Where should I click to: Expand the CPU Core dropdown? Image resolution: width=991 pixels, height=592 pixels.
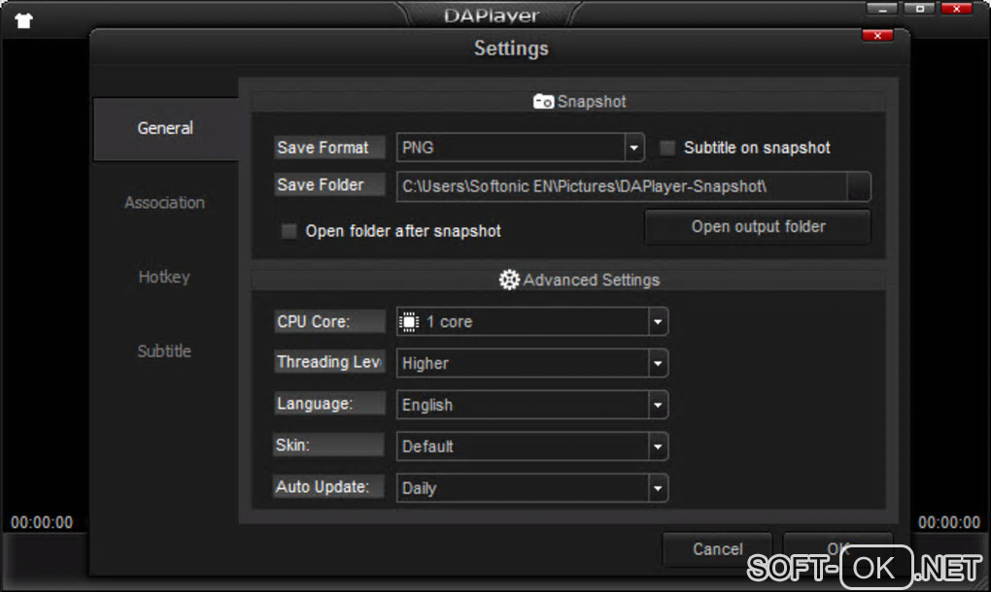(658, 322)
